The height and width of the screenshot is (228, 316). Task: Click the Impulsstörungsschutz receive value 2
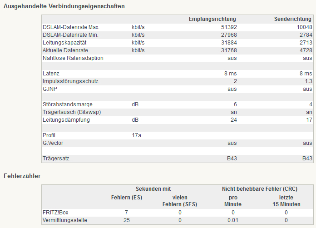235,81
